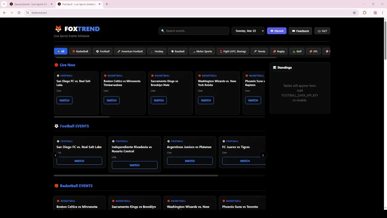This screenshot has height=218, width=387.
Task: Select the All category filter
Action: pos(61,51)
